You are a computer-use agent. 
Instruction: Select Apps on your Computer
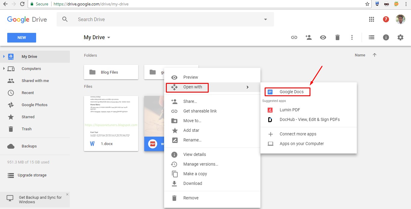click(309, 144)
